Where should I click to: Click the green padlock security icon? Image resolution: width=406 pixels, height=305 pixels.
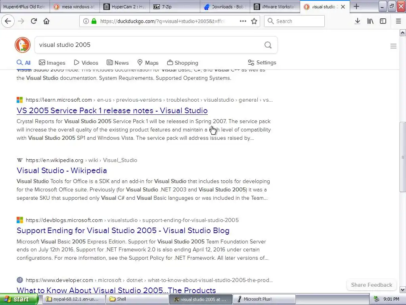coord(94,21)
